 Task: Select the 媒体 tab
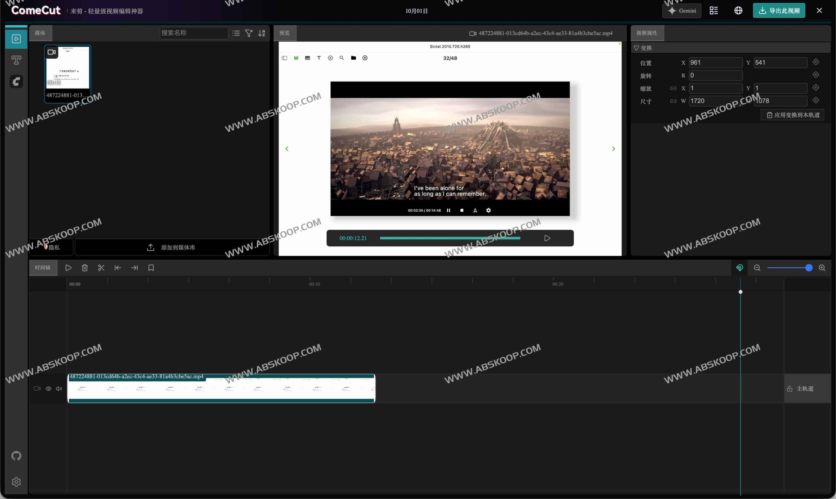pos(40,33)
